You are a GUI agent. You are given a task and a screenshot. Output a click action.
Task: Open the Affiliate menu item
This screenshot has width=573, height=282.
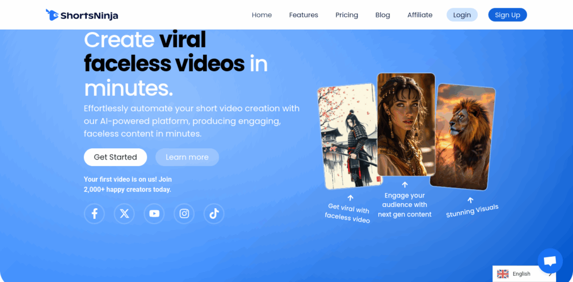click(420, 15)
